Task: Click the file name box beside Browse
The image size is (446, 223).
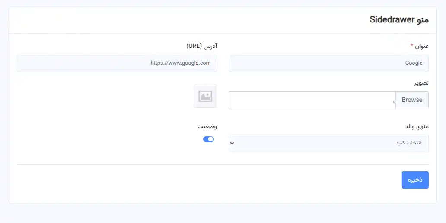Action: coord(312,100)
